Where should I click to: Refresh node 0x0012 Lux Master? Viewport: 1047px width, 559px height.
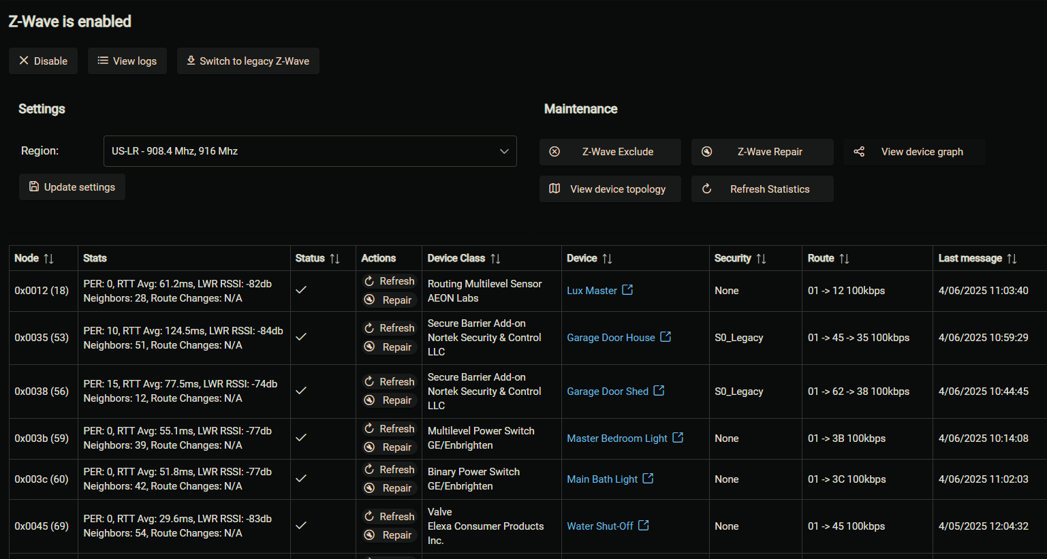(x=390, y=281)
